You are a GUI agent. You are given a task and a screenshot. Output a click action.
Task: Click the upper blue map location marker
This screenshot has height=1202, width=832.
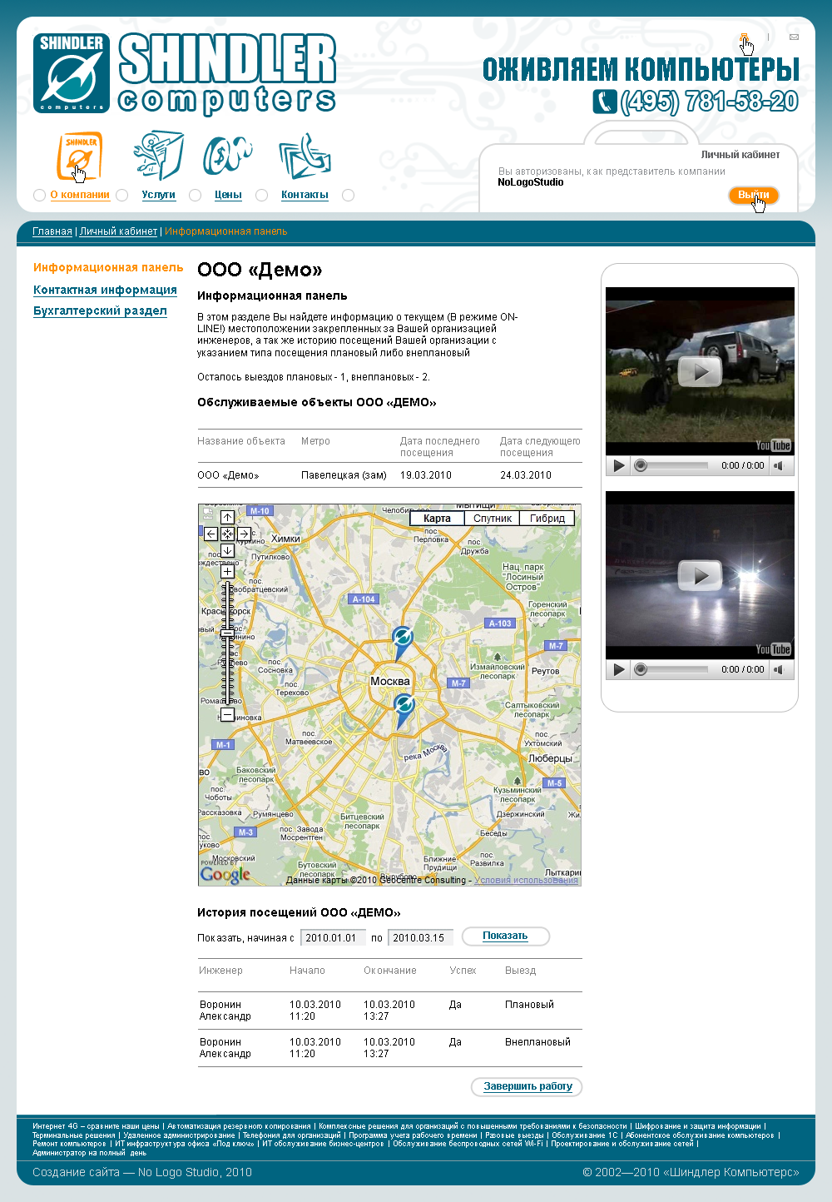point(402,639)
